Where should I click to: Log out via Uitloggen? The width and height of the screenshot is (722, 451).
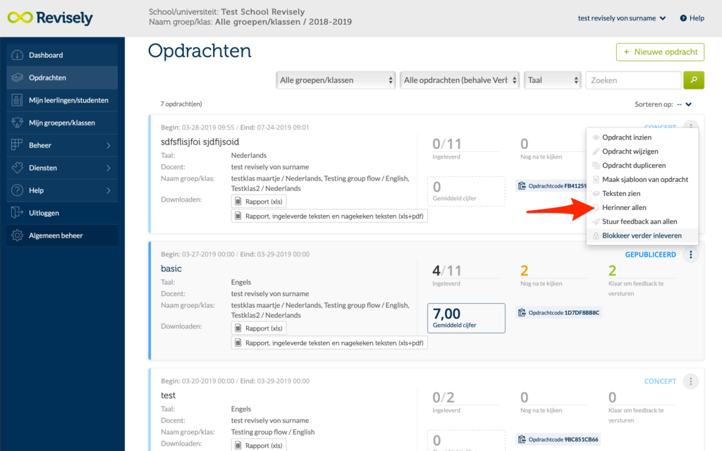coord(62,213)
